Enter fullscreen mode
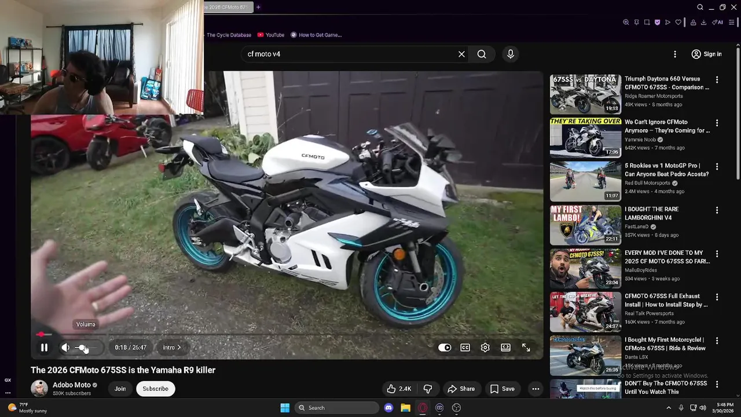Viewport: 741px width, 417px height. [x=526, y=348]
